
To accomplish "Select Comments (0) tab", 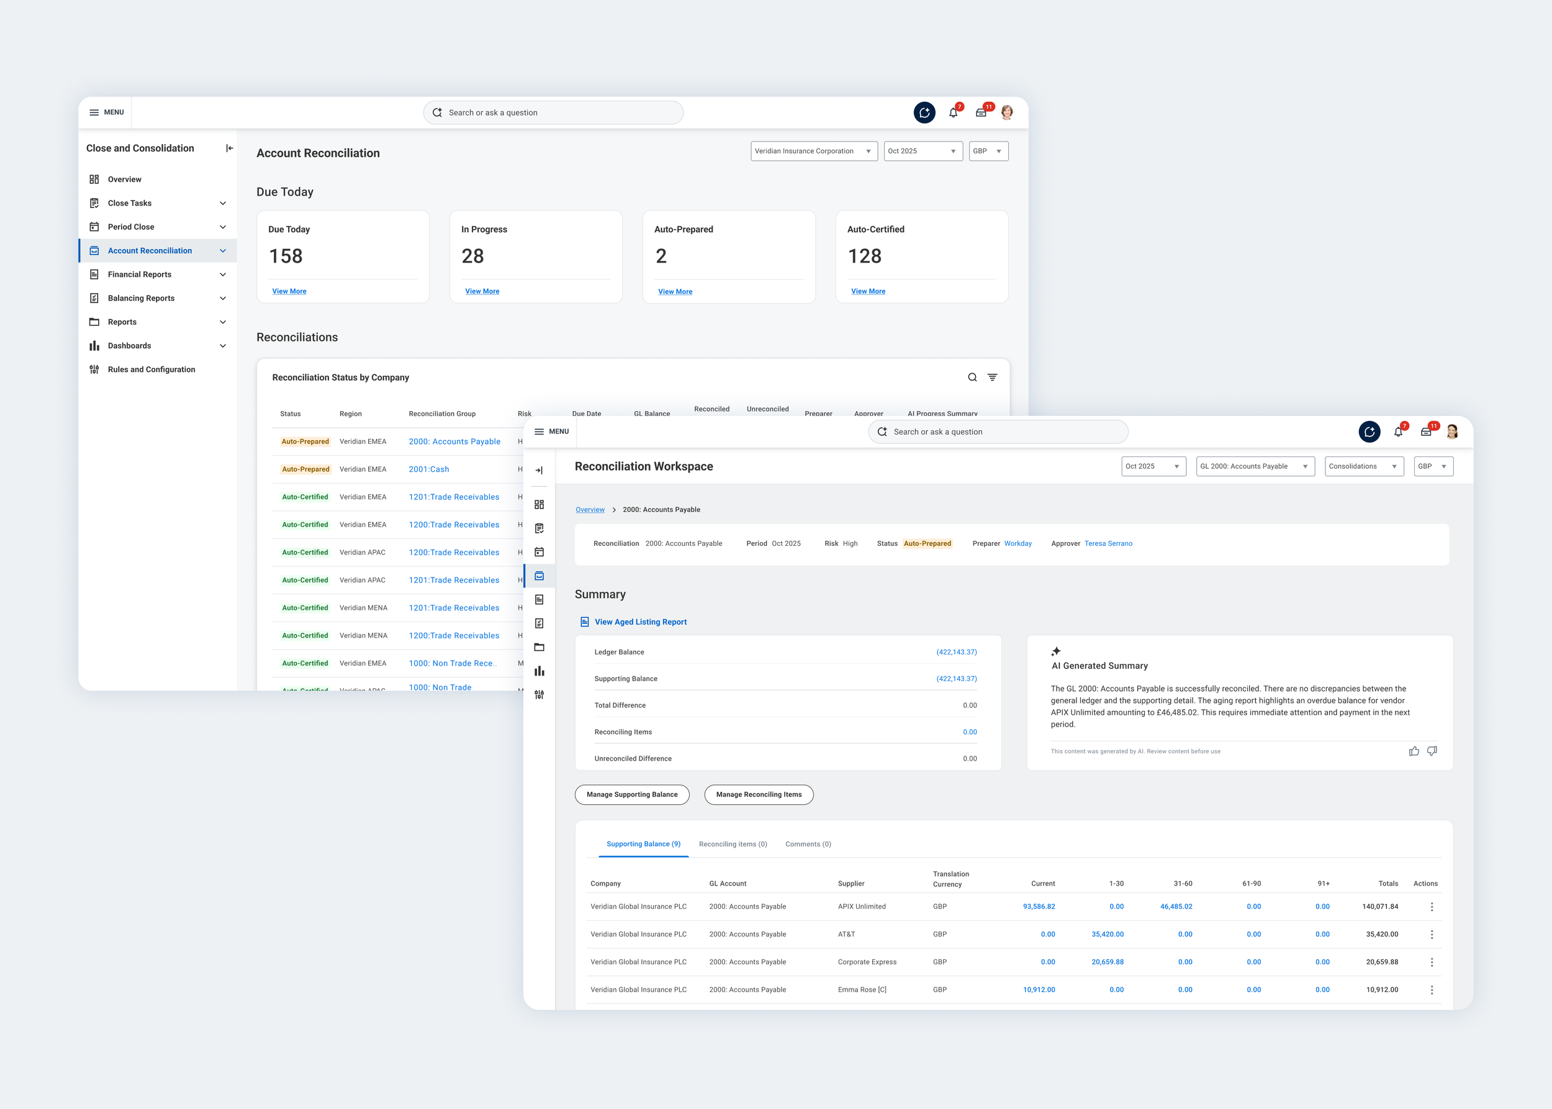I will pyautogui.click(x=808, y=844).
